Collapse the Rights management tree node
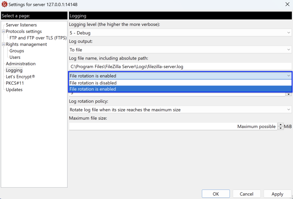The image size is (293, 199). [x=3, y=44]
